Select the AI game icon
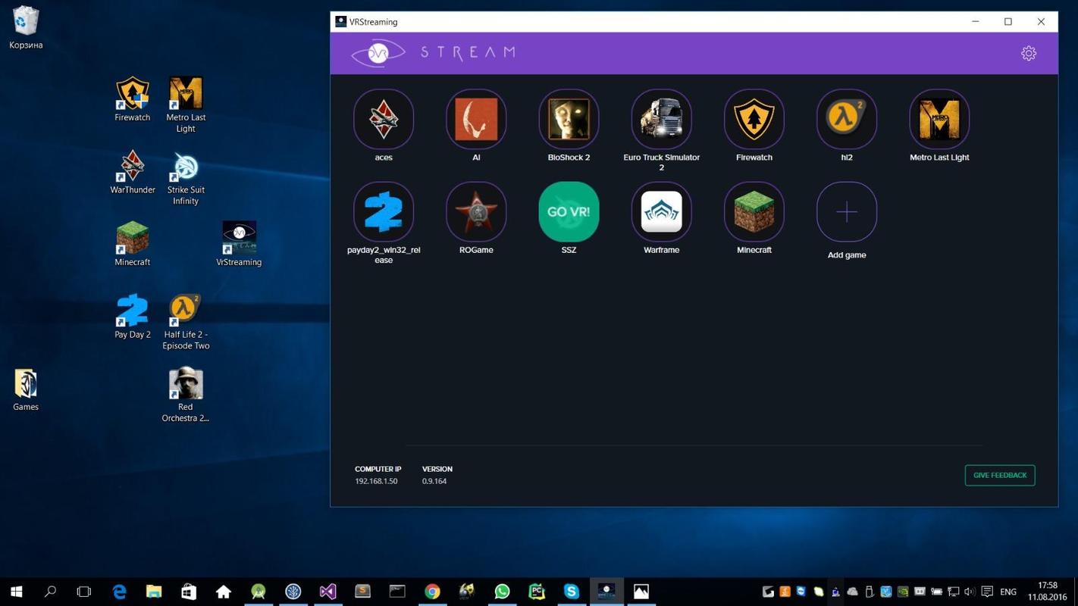Screen dimensions: 1078x606 coord(476,119)
